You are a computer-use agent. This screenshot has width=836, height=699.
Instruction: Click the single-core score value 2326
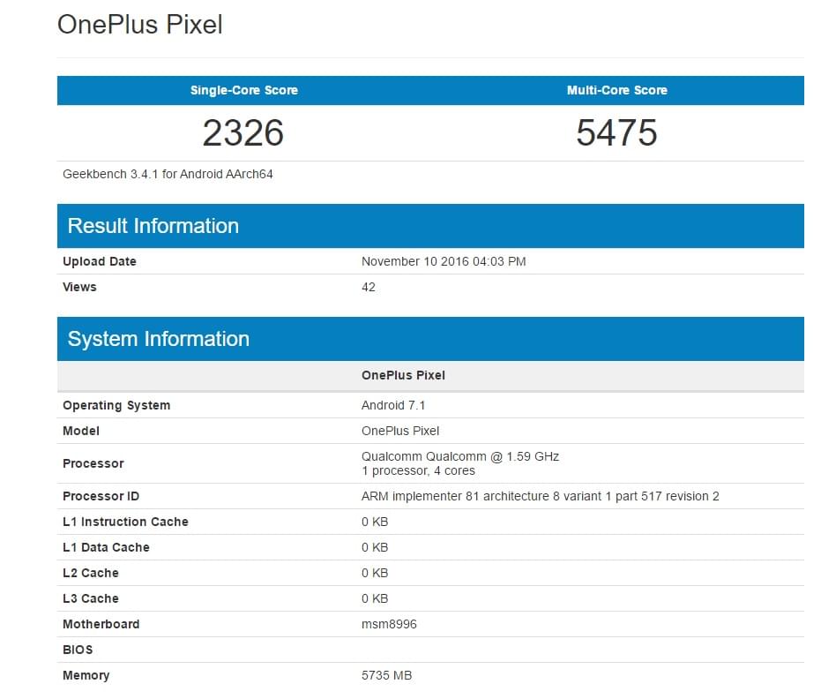click(x=243, y=133)
